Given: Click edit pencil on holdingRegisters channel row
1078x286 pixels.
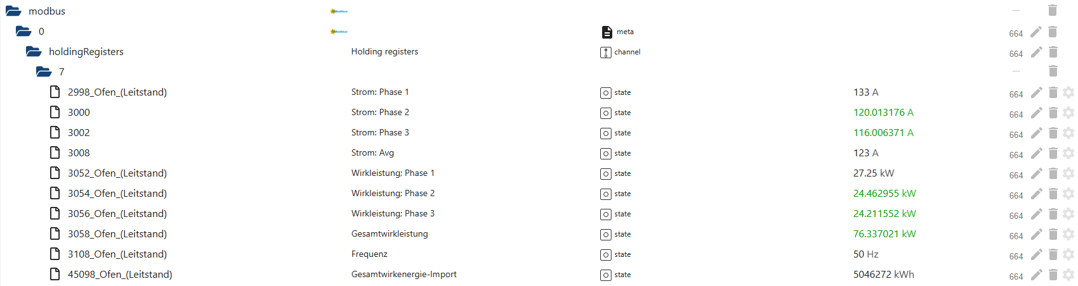Looking at the screenshot, I should point(1036,52).
